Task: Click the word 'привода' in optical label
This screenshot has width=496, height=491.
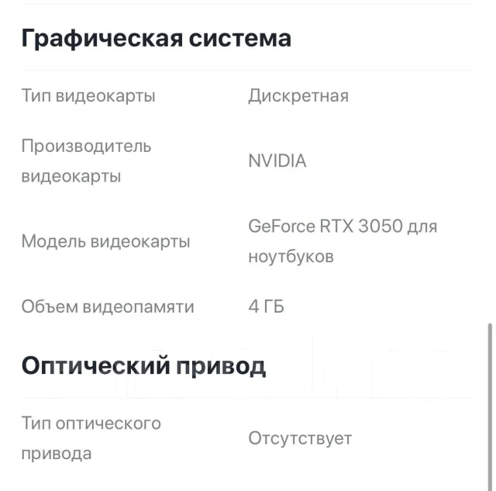Action: click(x=57, y=454)
